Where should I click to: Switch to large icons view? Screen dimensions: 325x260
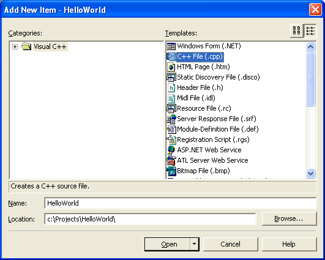coord(297,31)
